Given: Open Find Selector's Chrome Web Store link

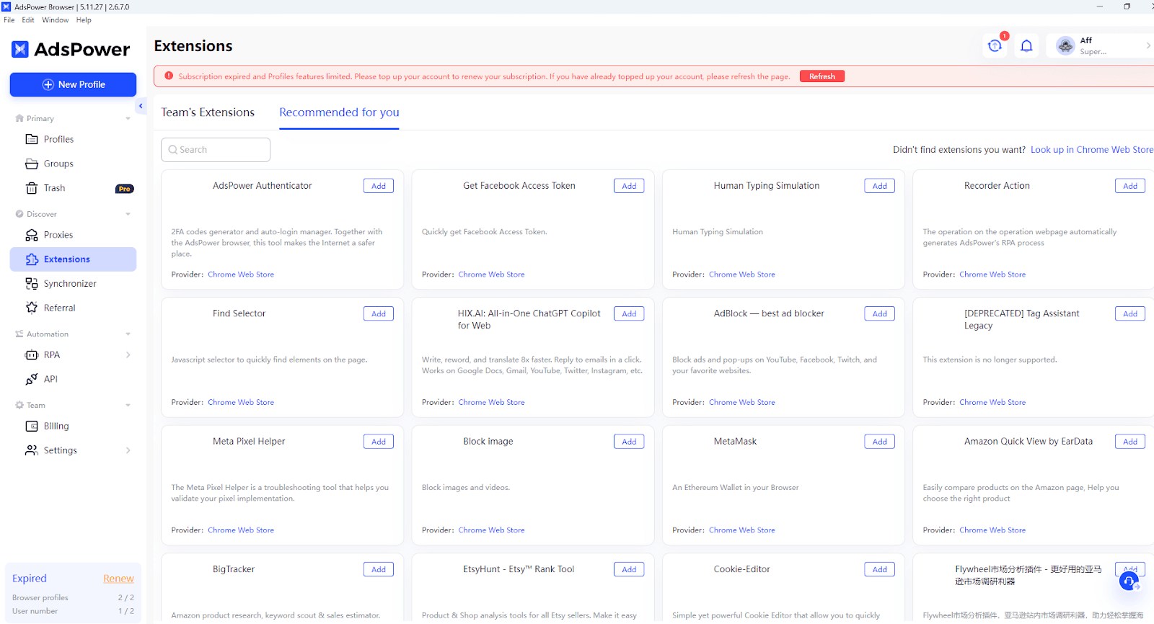Looking at the screenshot, I should 241,403.
